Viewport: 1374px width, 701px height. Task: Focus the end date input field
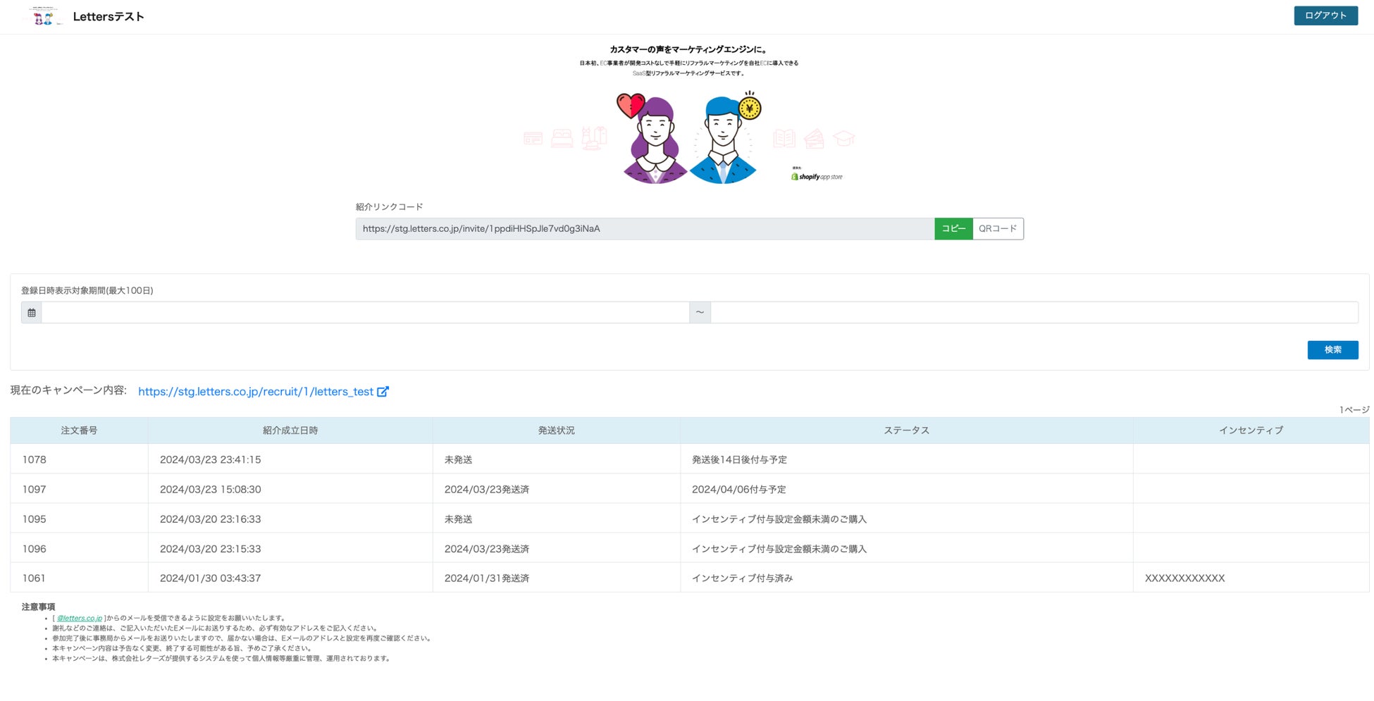point(1034,313)
